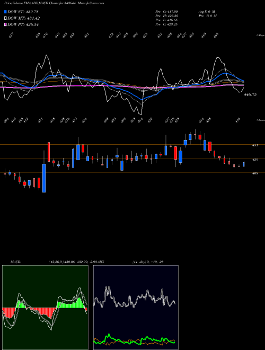Click the blue DOW ST legend swatch
The height and width of the screenshot is (350, 265).
[5, 12]
